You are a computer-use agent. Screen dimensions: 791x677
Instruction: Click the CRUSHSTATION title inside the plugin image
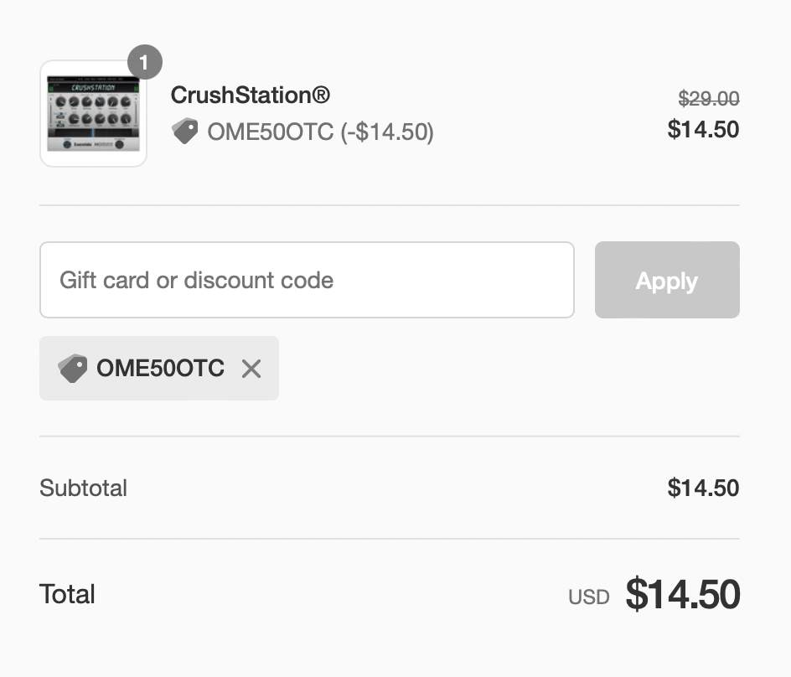tap(93, 88)
